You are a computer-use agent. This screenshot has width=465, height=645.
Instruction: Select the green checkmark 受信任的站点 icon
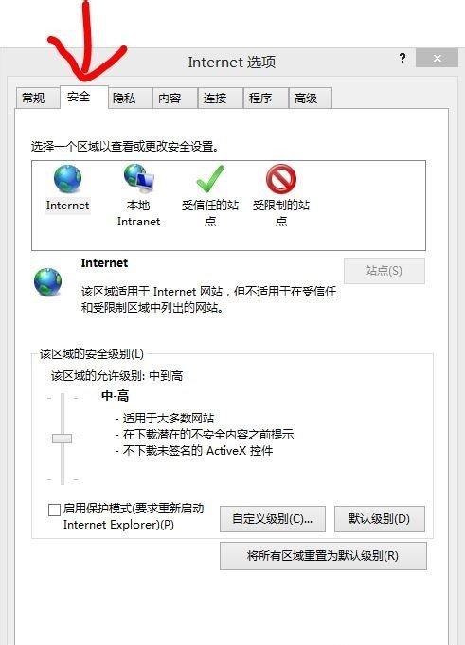point(210,179)
